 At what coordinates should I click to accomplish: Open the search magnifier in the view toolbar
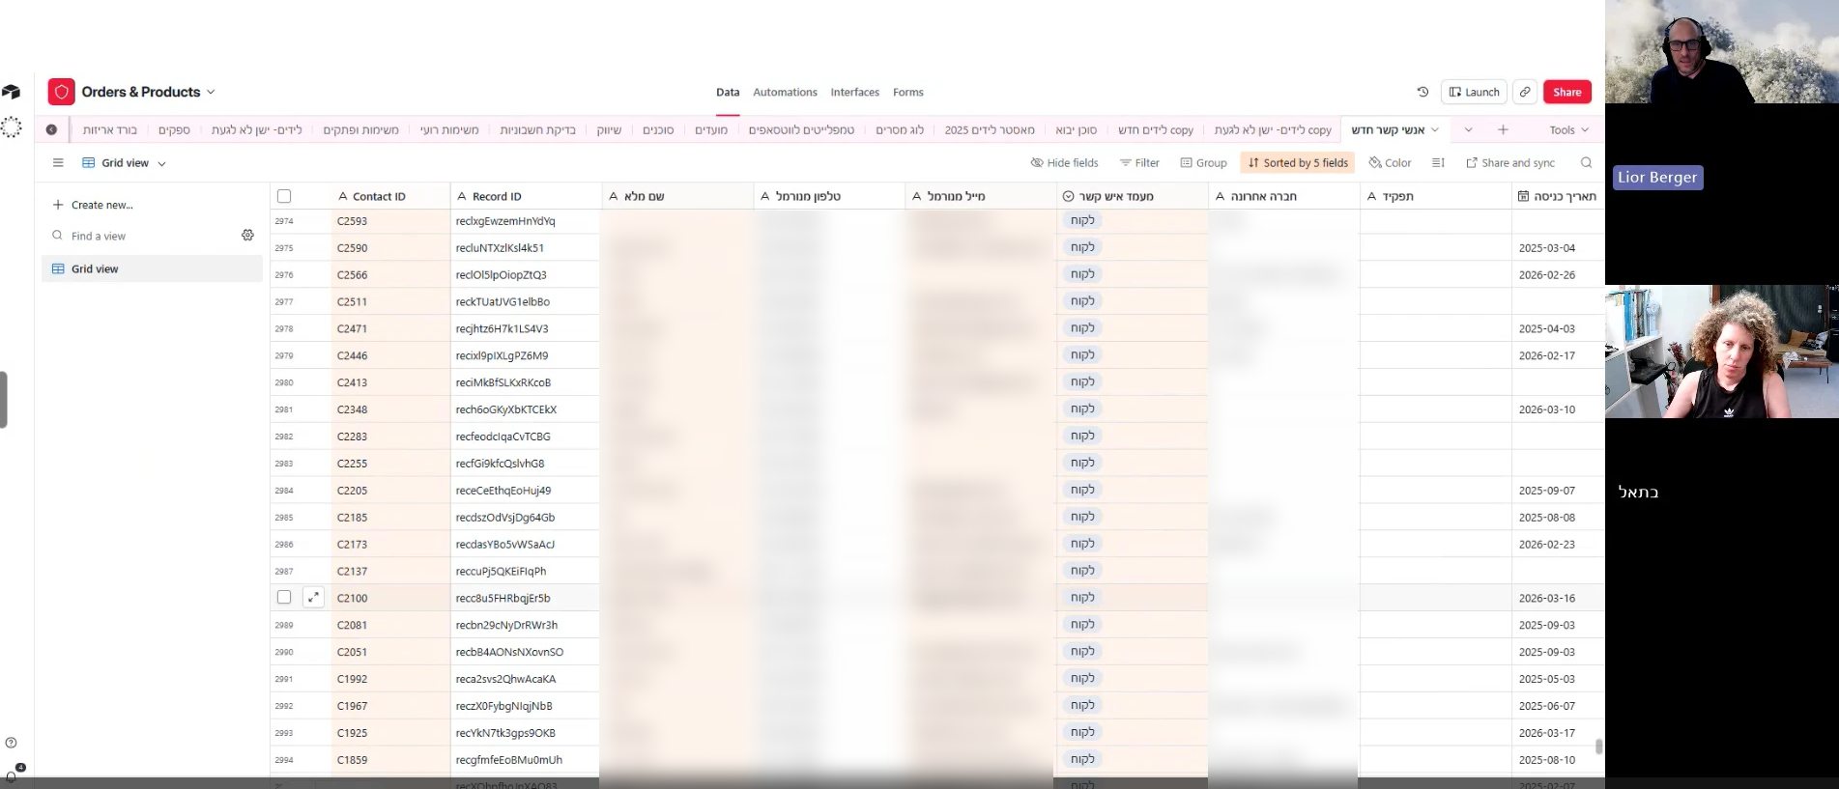click(1586, 162)
